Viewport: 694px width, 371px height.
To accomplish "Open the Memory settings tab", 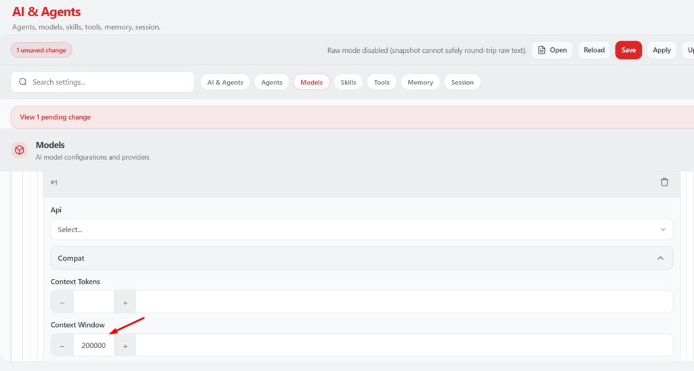I will [420, 83].
